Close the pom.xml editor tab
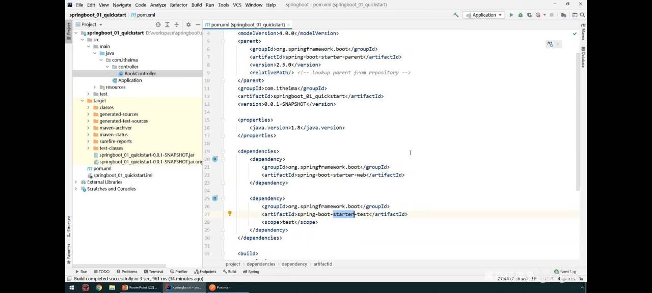This screenshot has width=652, height=293. click(x=289, y=24)
